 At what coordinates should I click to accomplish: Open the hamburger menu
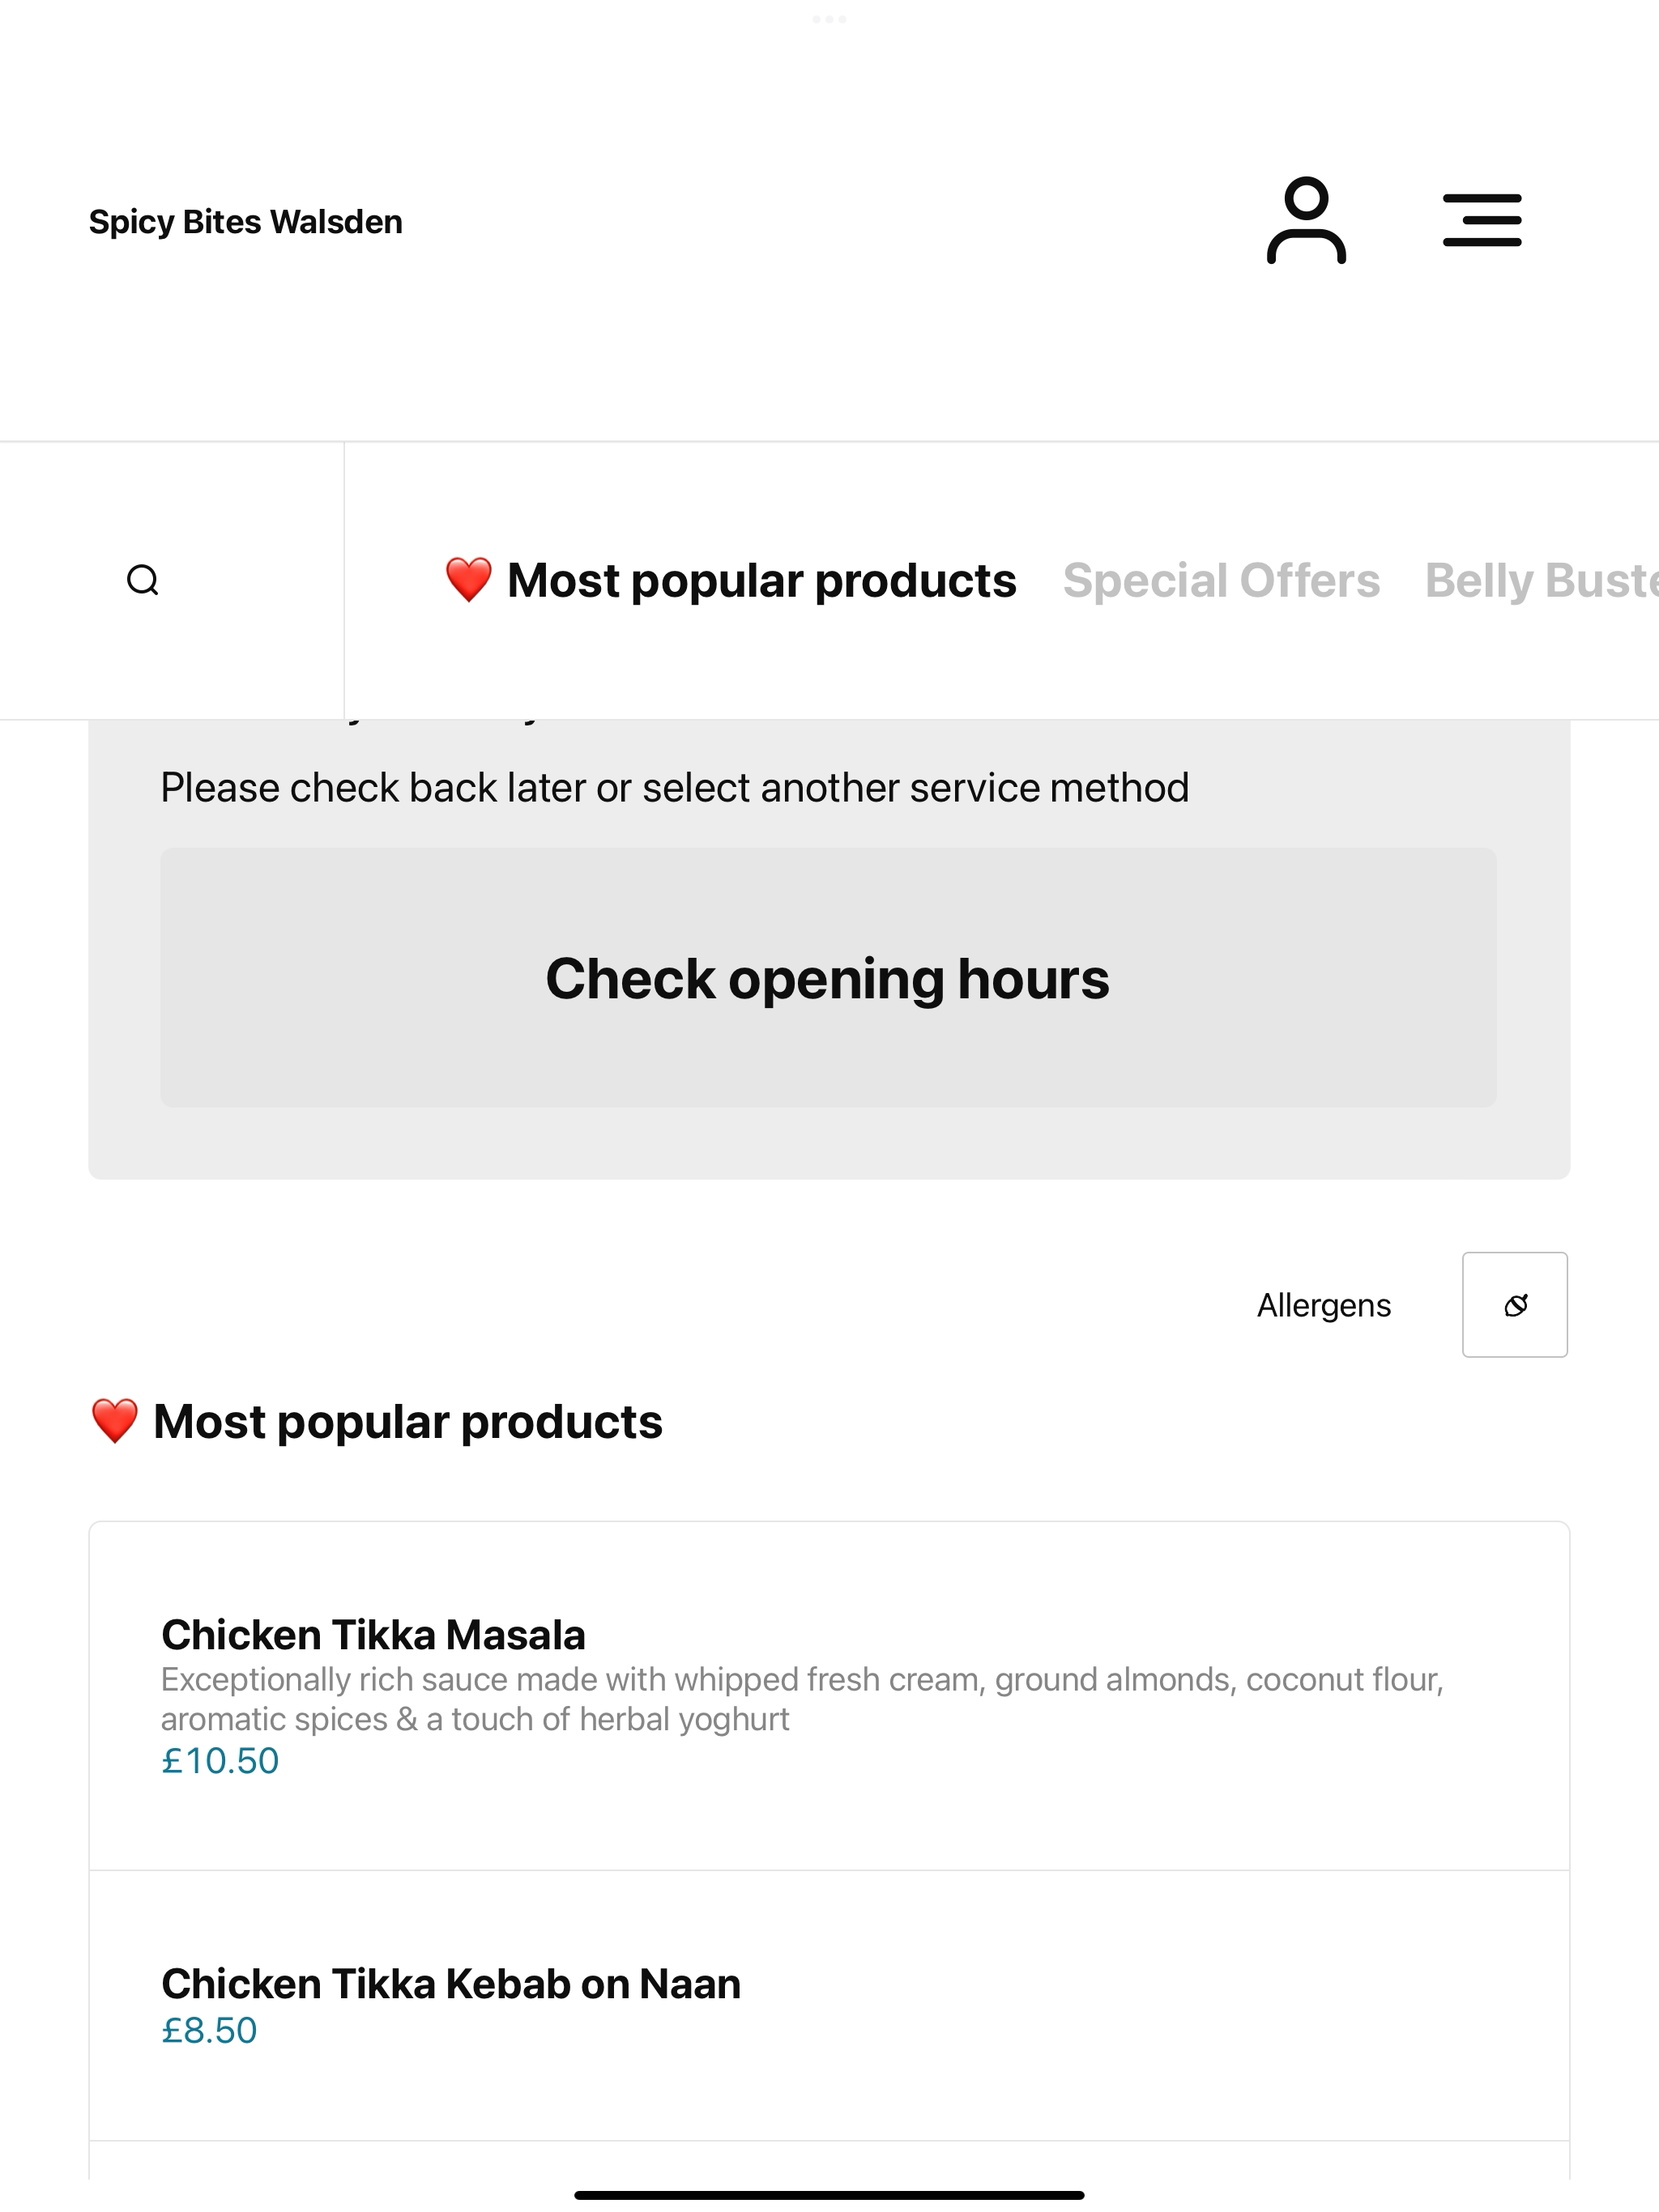point(1482,221)
